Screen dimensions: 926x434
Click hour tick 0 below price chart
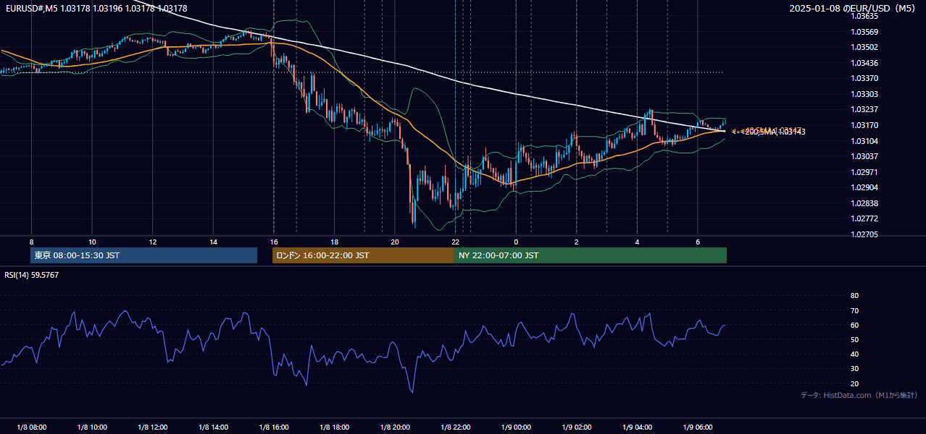[516, 242]
